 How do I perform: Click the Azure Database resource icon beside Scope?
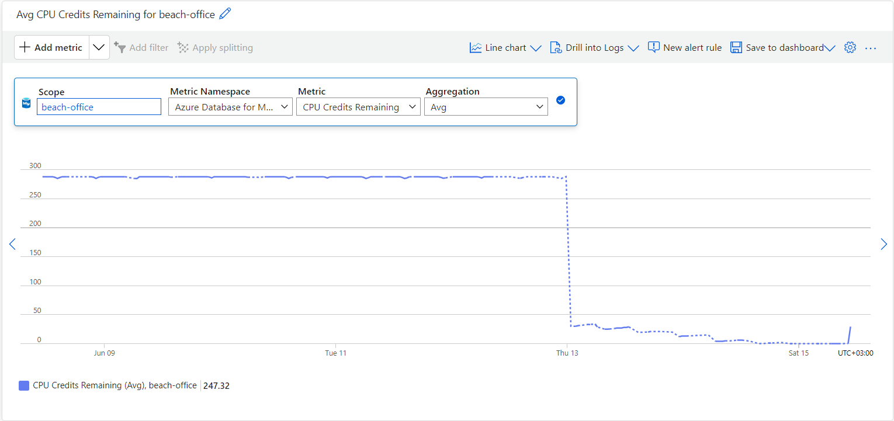point(26,103)
